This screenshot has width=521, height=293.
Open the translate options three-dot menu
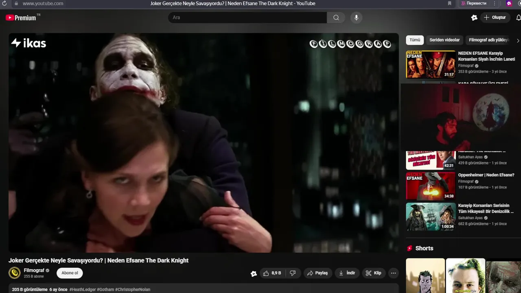pyautogui.click(x=495, y=3)
